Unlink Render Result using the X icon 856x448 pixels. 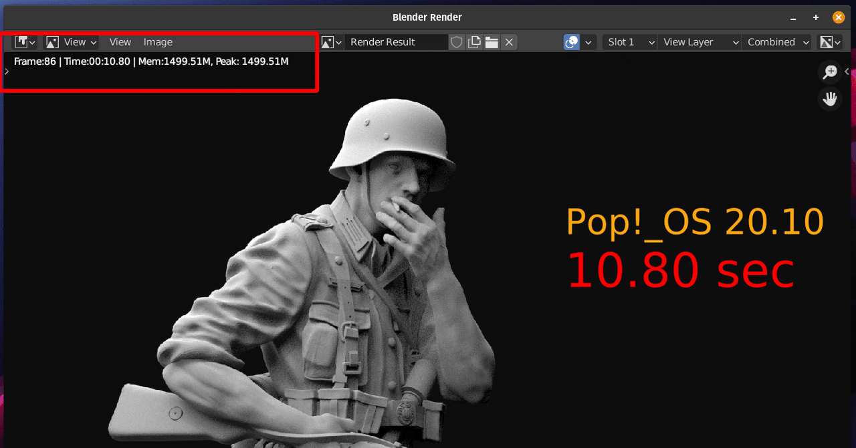pyautogui.click(x=509, y=41)
